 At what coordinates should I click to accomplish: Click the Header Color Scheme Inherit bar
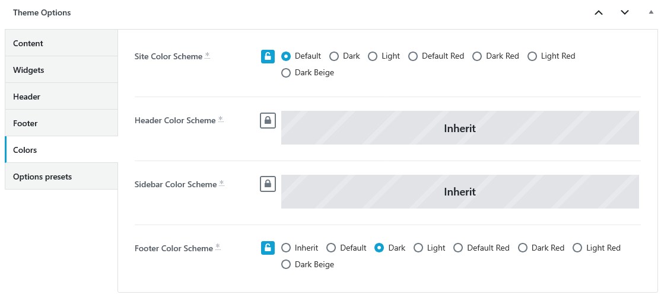460,128
